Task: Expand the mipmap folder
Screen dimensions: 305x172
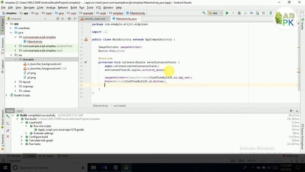Action: (x=15, y=86)
